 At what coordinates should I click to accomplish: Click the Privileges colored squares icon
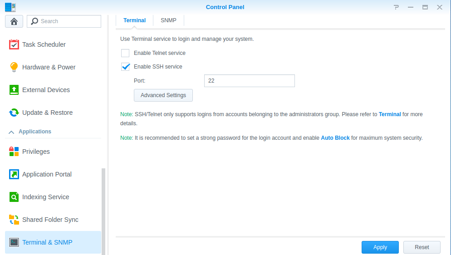click(x=14, y=152)
